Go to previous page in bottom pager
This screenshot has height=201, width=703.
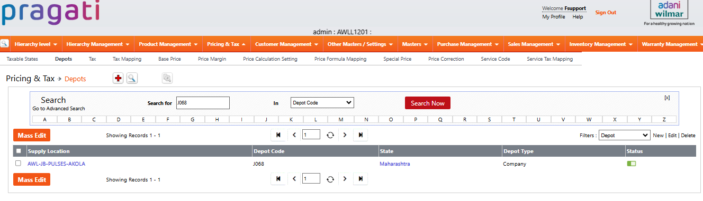pos(295,179)
